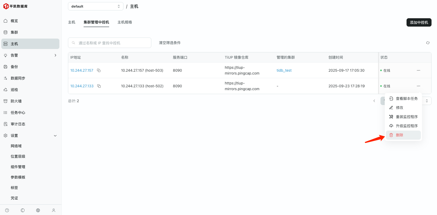Image resolution: width=437 pixels, height=215 pixels.
Task: Copy IP address 10.244.27.157
Action: pos(99,70)
